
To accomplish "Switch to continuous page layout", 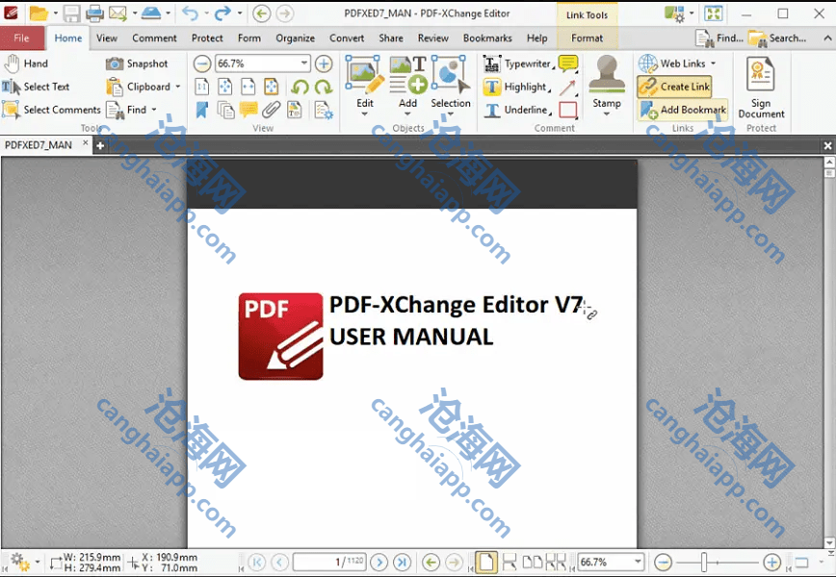I will pyautogui.click(x=509, y=563).
